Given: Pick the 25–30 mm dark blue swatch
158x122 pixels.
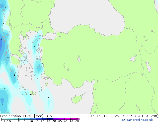Looking at the screenshot, I should coord(50,119).
